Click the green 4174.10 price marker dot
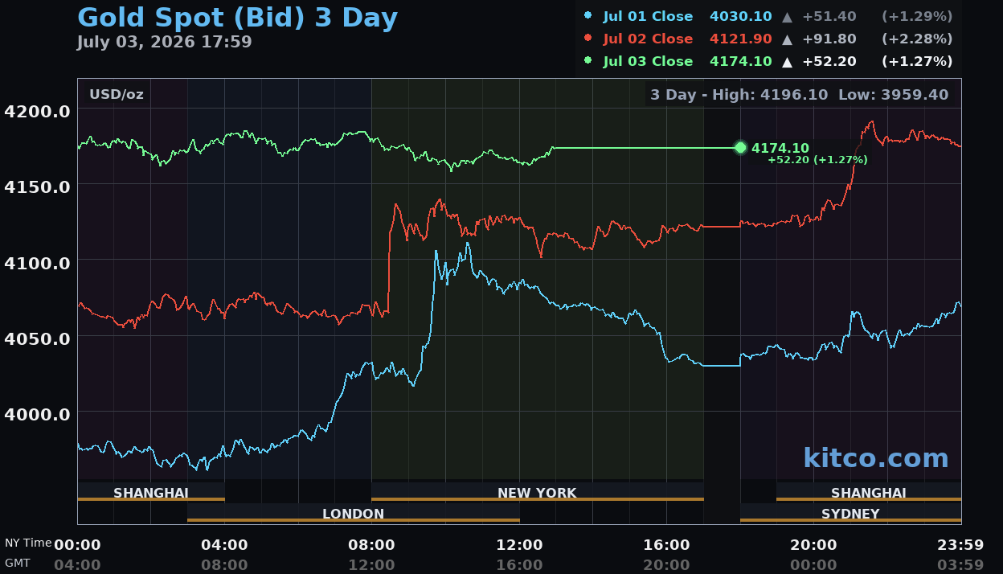This screenshot has height=574, width=1003. (740, 148)
